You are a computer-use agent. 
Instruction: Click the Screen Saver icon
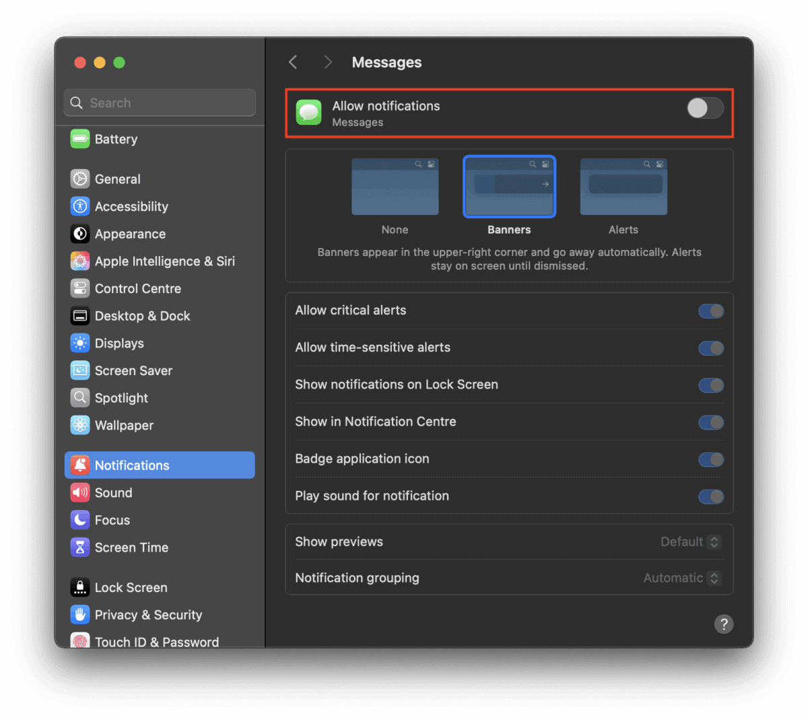80,370
